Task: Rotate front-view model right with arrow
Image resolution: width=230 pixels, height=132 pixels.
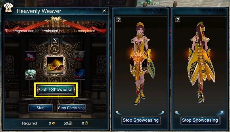Action: tap(162, 113)
